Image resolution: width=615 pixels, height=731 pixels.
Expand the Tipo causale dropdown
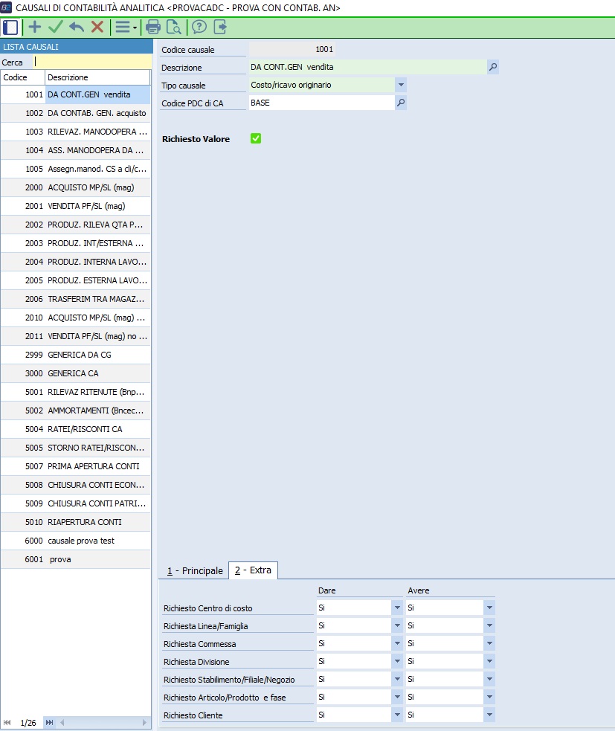[401, 85]
